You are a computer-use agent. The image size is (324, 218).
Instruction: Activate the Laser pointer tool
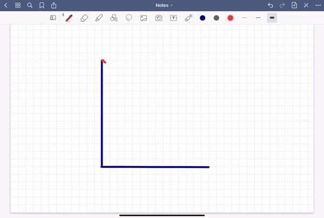tap(188, 18)
